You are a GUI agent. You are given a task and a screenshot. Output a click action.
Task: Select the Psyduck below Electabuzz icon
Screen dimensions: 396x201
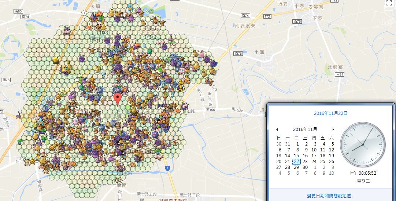[x=65, y=69]
